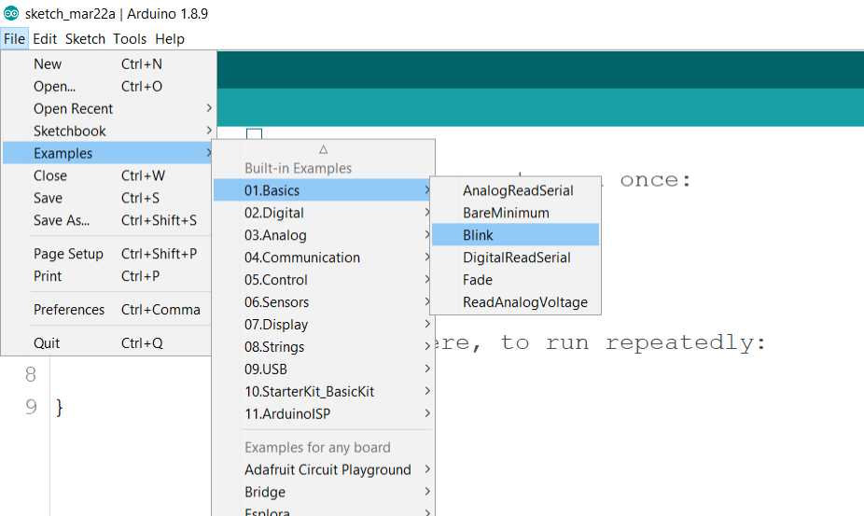Expand the 09.USB examples submenu
Viewport: 864px width, 516px height.
pyautogui.click(x=323, y=370)
